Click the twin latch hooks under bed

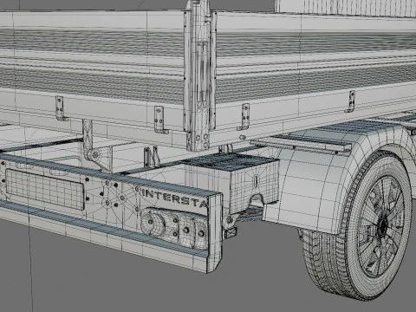pos(152,157)
